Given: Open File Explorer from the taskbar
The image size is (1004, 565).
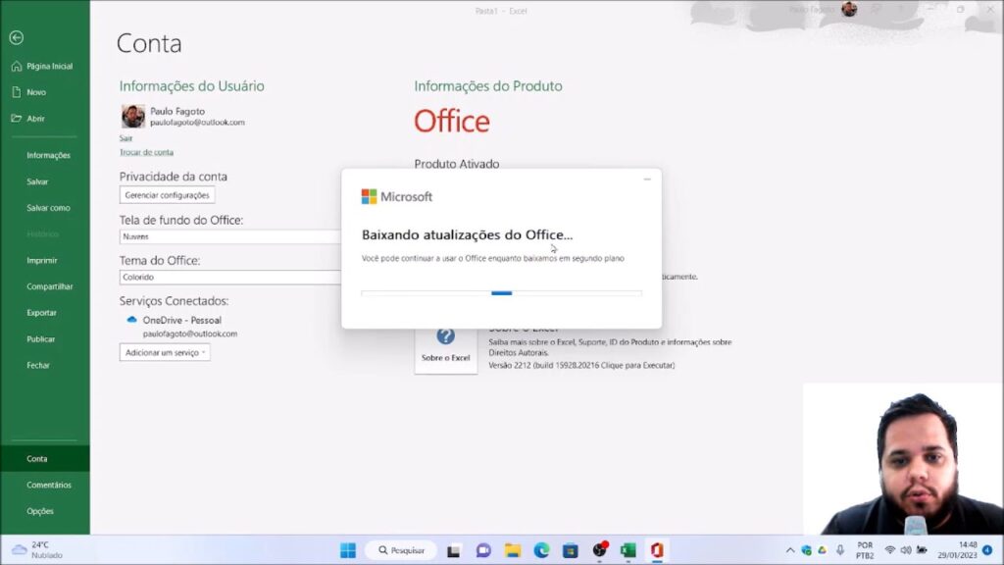Looking at the screenshot, I should coord(512,550).
